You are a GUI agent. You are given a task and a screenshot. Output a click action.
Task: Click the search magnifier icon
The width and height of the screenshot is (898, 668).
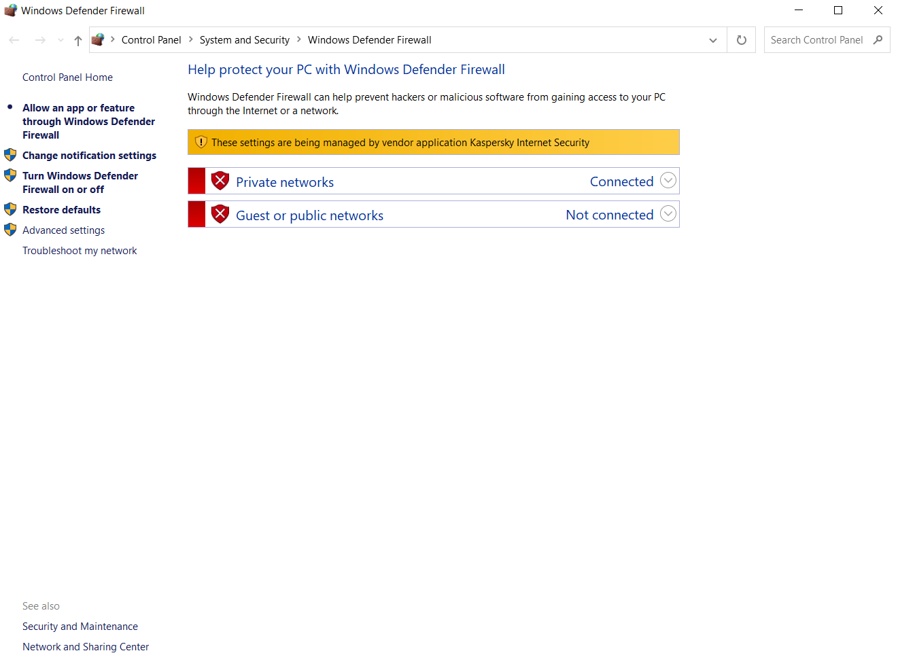(878, 40)
